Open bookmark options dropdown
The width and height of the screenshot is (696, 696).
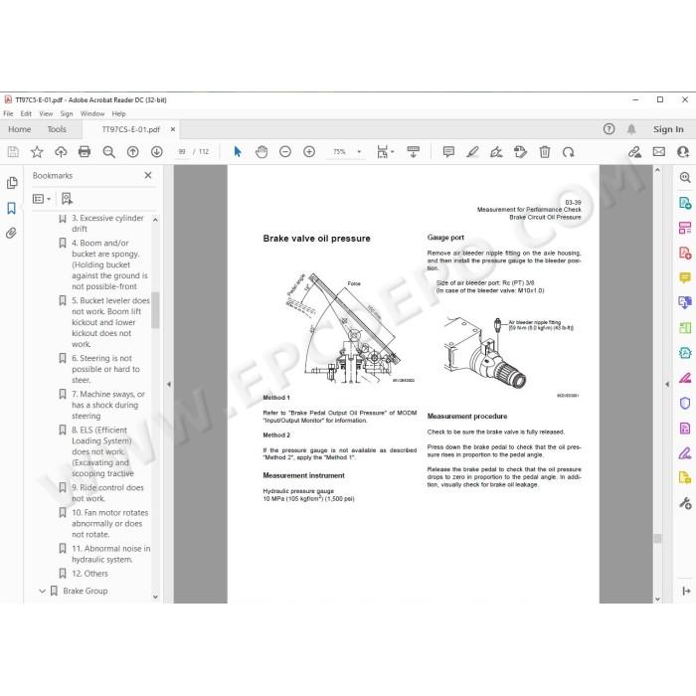click(42, 199)
